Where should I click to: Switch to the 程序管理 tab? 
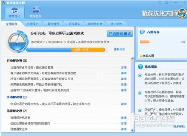pos(53,24)
